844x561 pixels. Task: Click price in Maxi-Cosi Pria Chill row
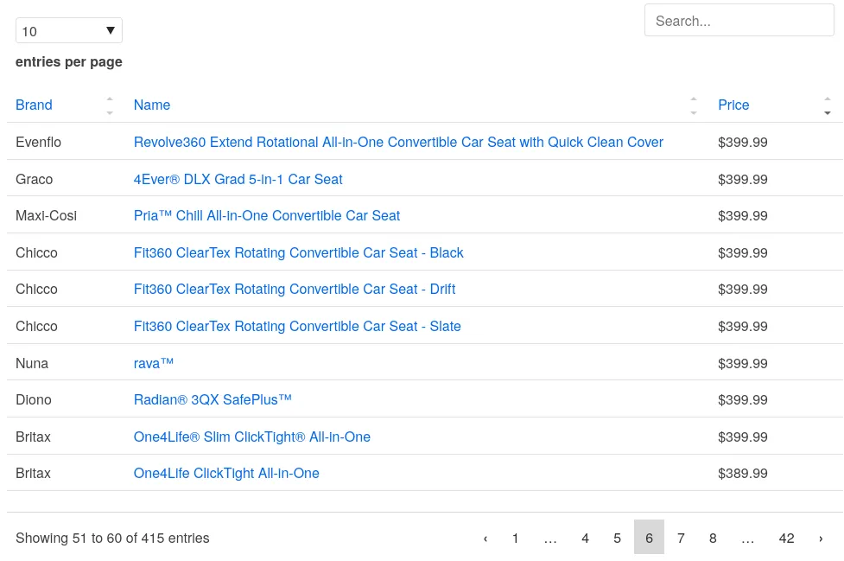coord(742,216)
